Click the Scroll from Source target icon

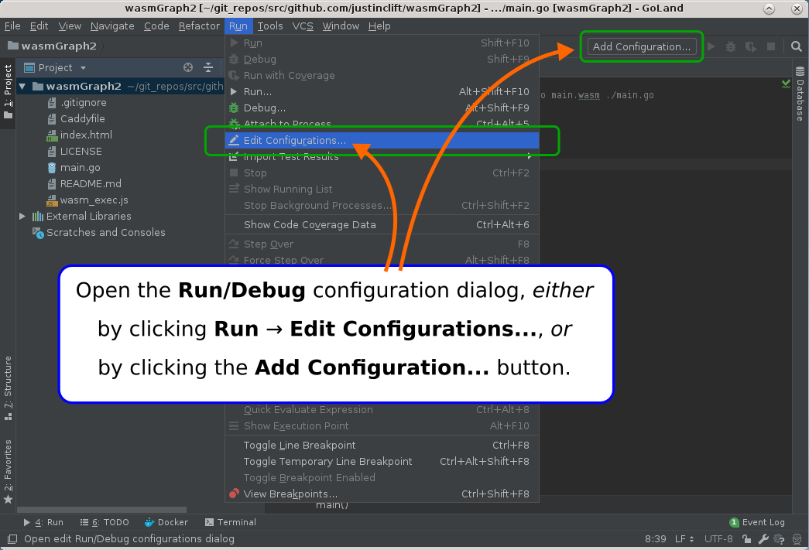pos(188,67)
